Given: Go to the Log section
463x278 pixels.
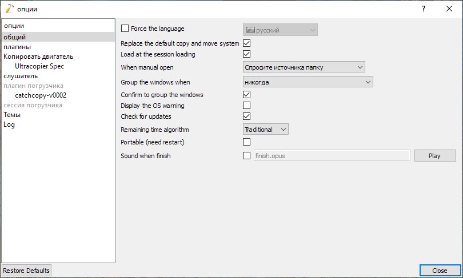Looking at the screenshot, I should (9, 124).
